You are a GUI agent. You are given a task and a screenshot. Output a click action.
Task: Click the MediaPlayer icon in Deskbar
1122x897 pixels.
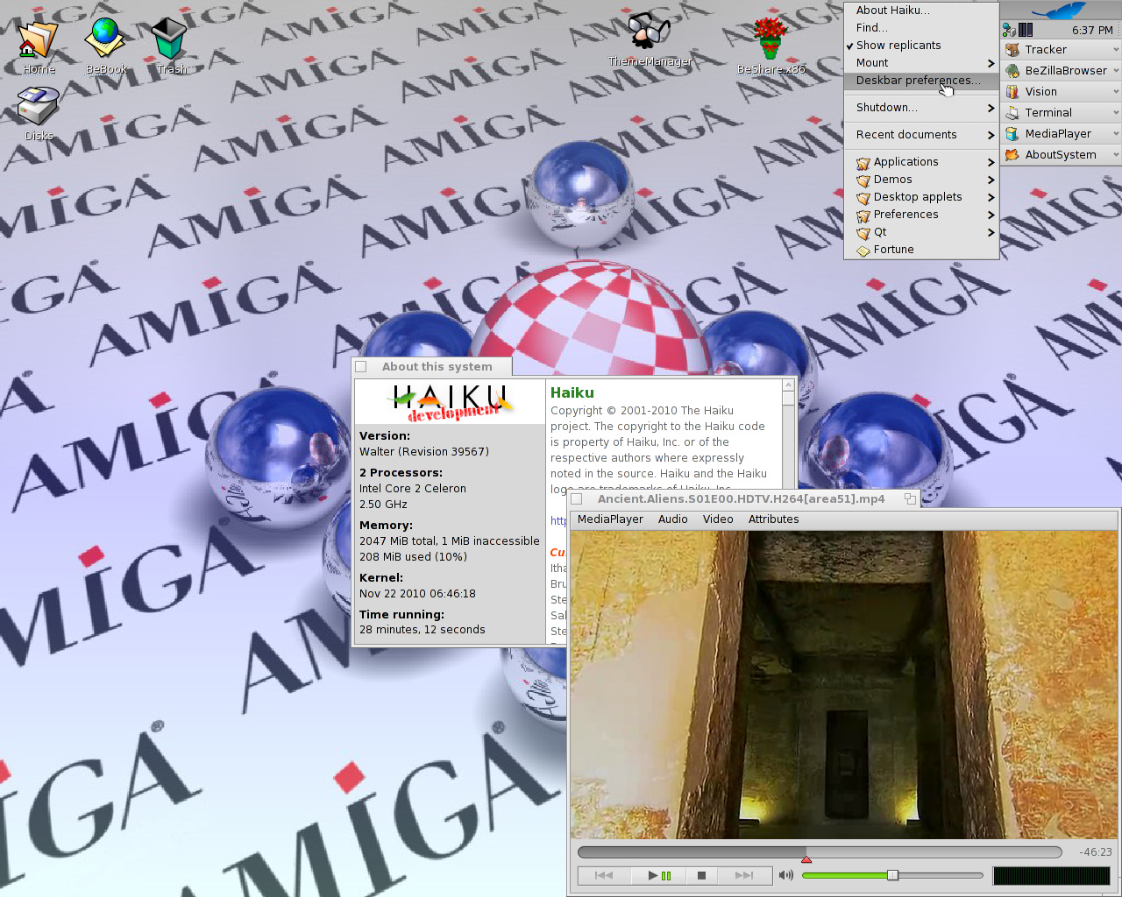[1012, 134]
